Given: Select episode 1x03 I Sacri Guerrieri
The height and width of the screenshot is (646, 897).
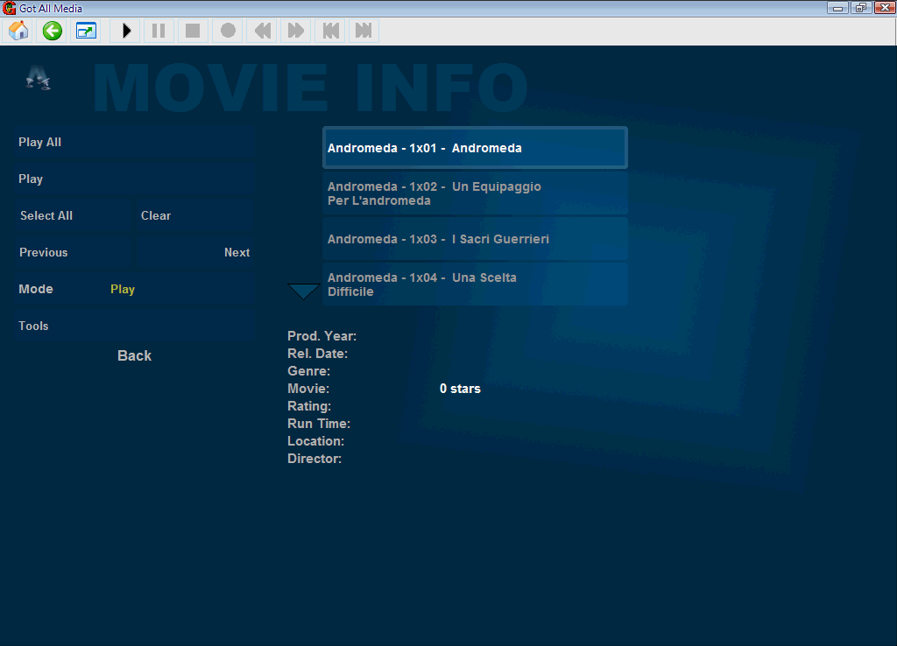Looking at the screenshot, I should coord(475,239).
